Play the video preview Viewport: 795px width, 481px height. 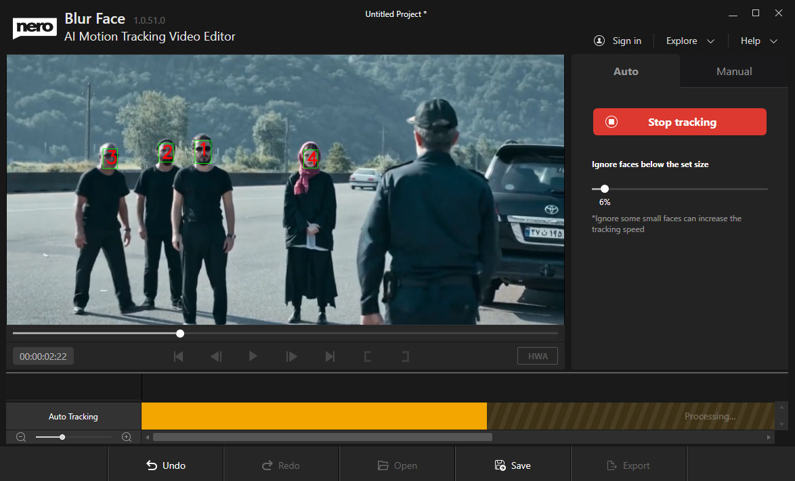point(253,357)
